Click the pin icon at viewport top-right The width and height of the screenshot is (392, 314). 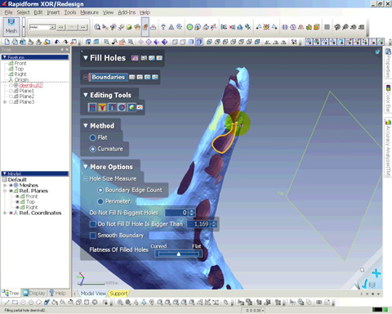377,52
